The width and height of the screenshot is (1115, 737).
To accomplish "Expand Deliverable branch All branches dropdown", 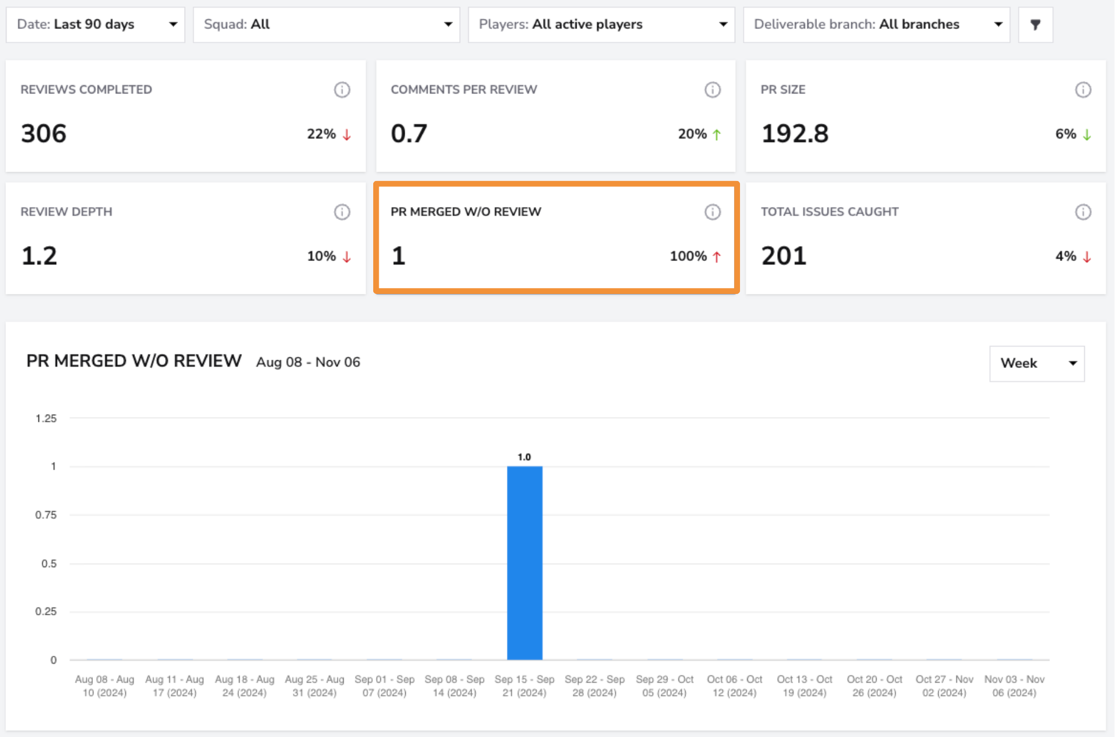I will [877, 25].
